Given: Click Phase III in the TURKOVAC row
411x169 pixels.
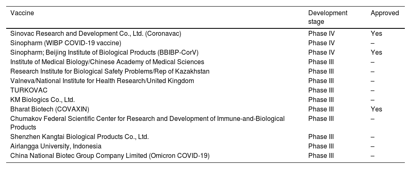Looking at the screenshot, I should click(321, 90).
